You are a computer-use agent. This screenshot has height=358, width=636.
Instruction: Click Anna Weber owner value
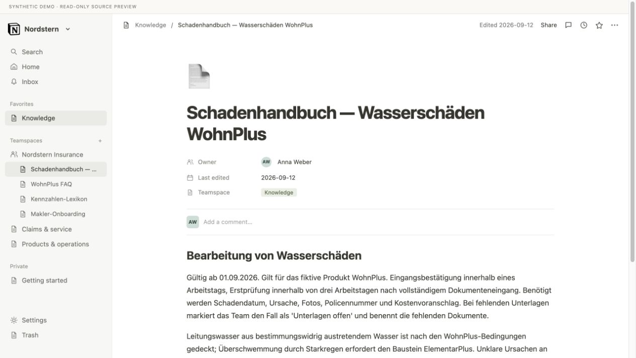(295, 162)
